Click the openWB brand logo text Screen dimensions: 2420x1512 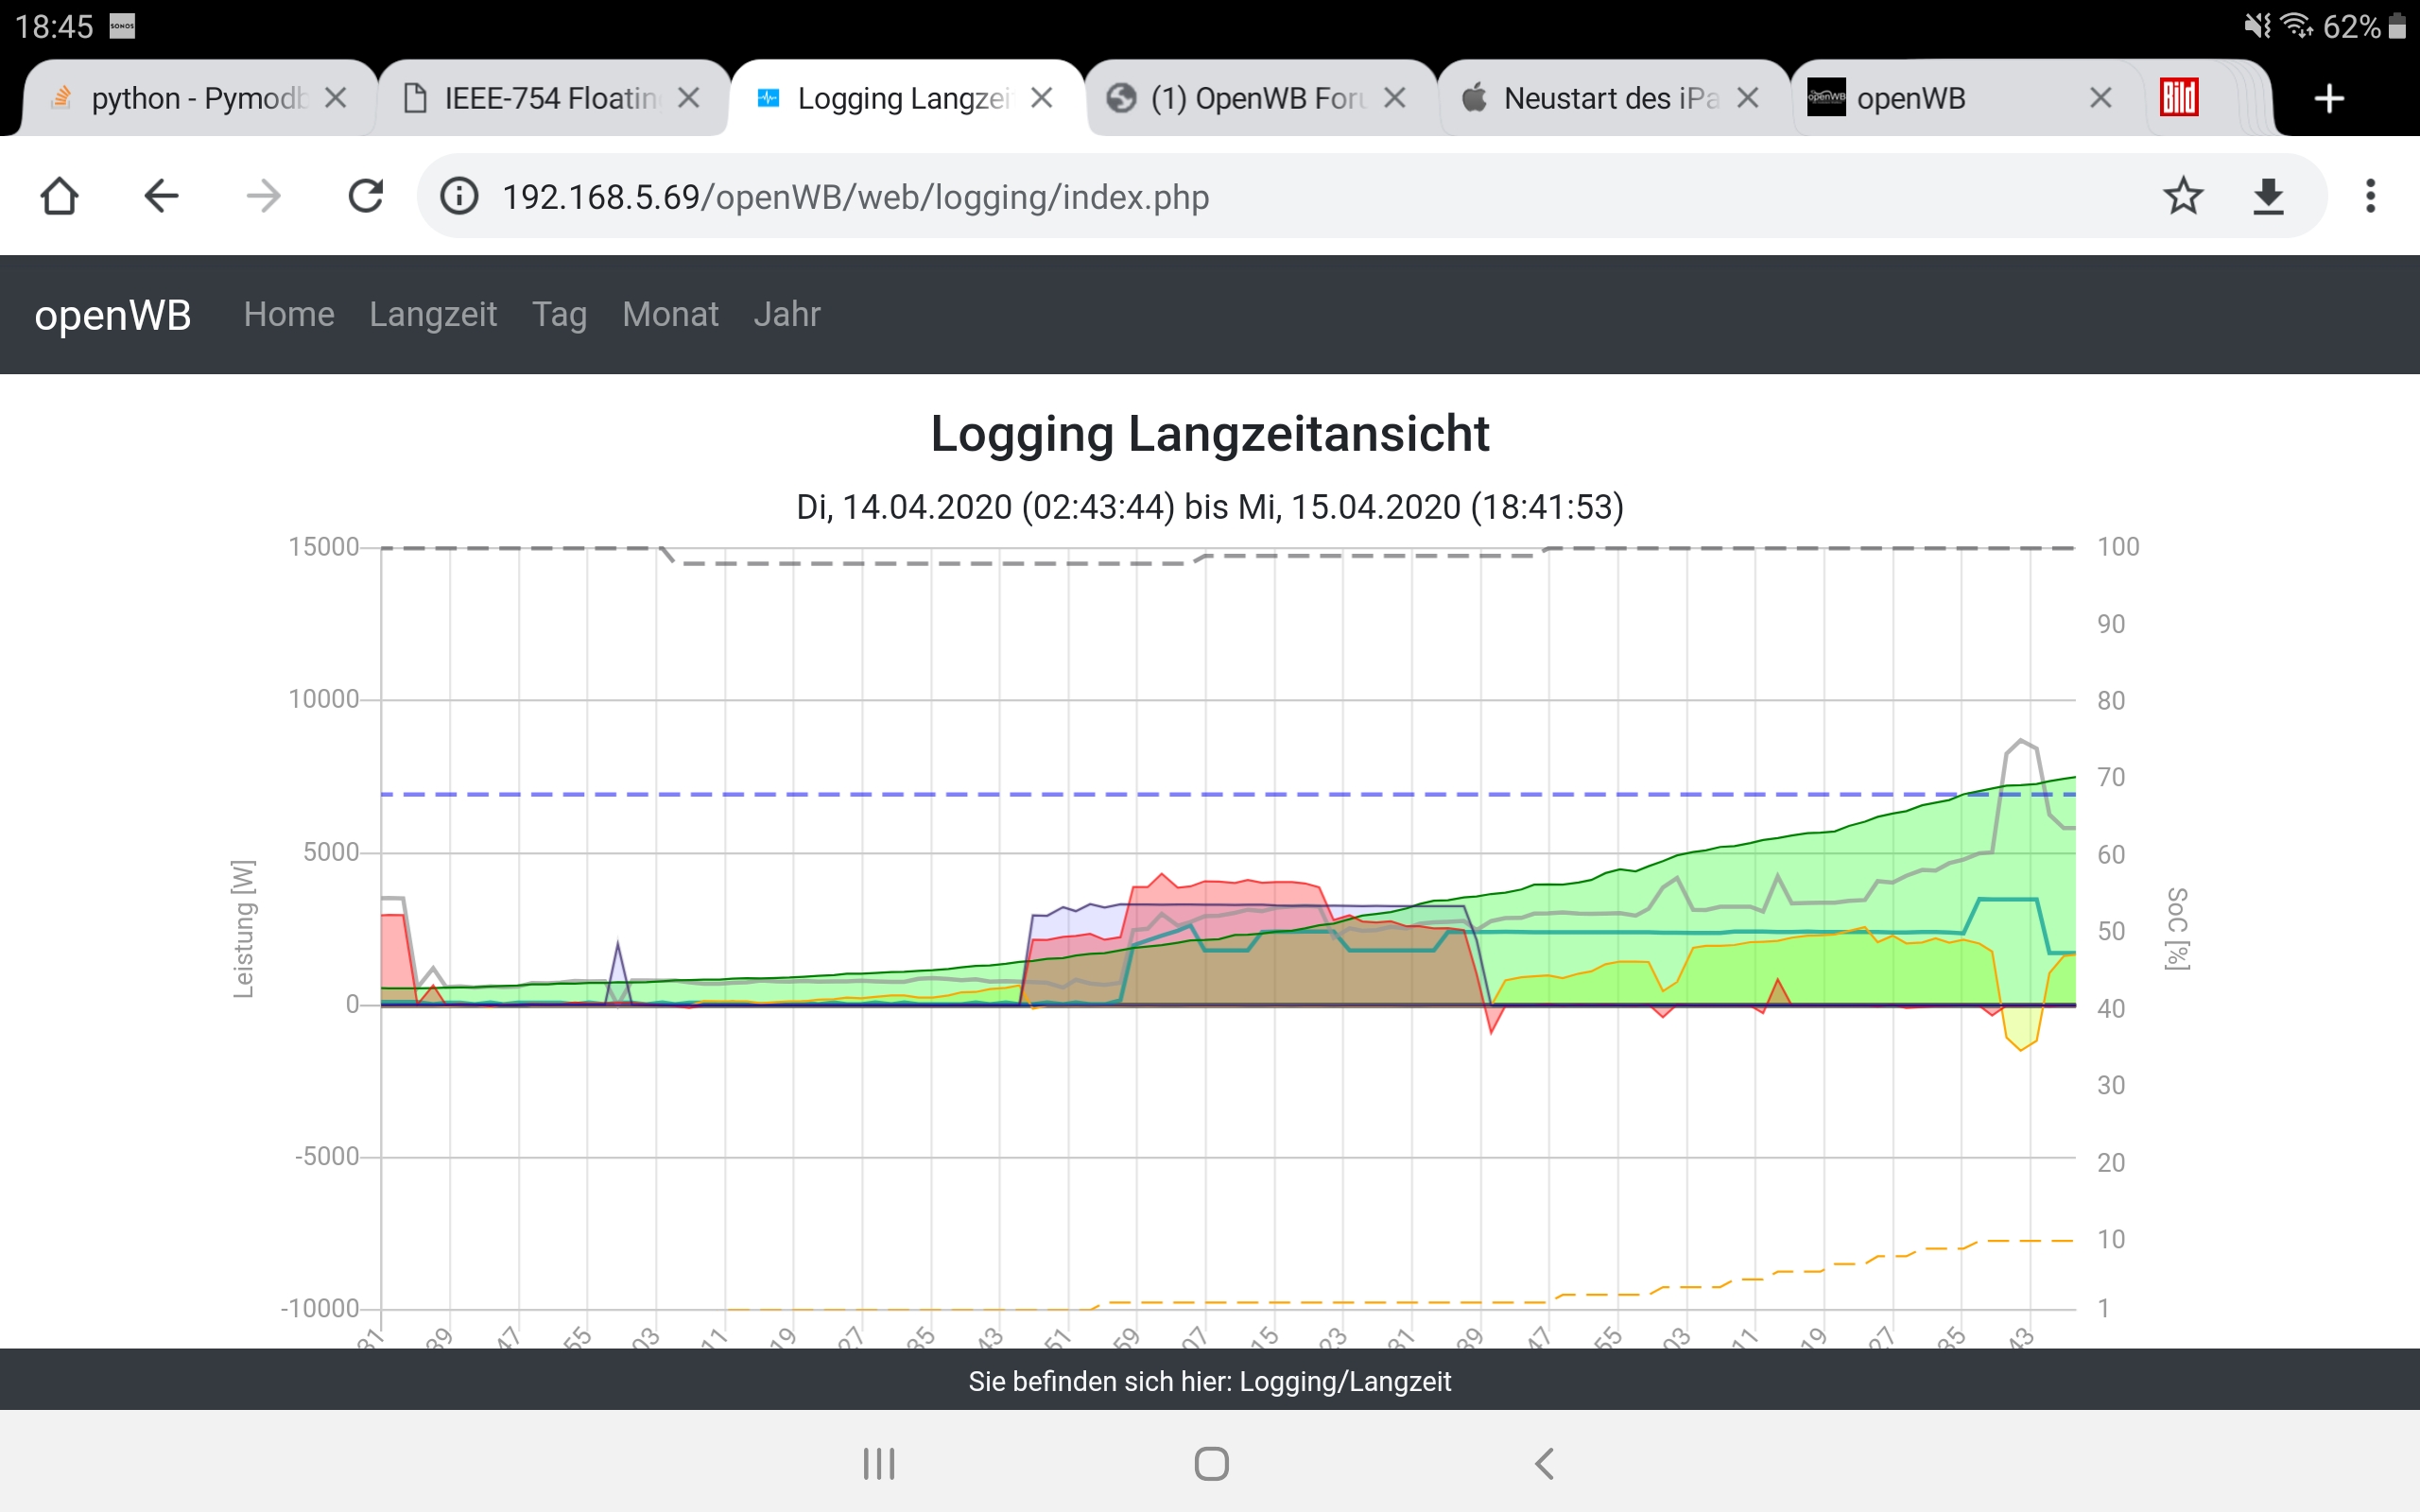(112, 315)
